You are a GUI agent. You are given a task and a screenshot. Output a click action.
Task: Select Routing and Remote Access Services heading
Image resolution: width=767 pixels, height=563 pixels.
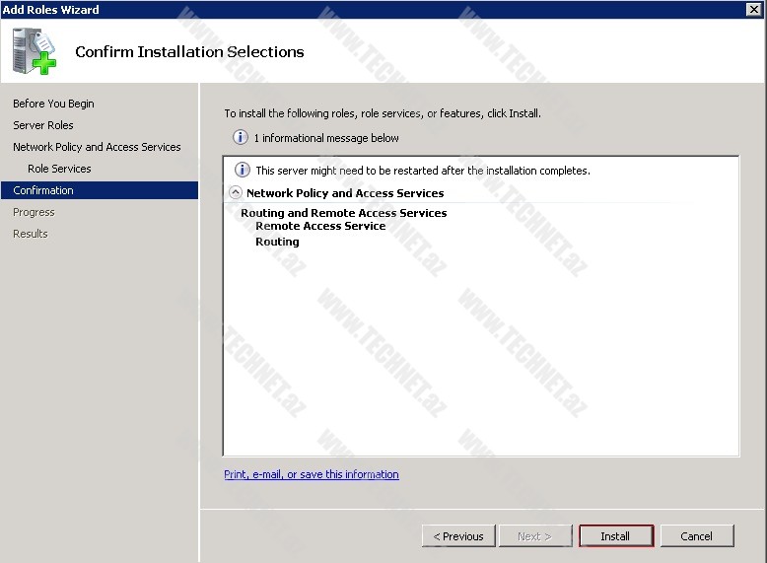pyautogui.click(x=343, y=213)
